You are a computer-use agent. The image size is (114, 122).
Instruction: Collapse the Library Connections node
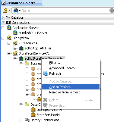click(21, 120)
